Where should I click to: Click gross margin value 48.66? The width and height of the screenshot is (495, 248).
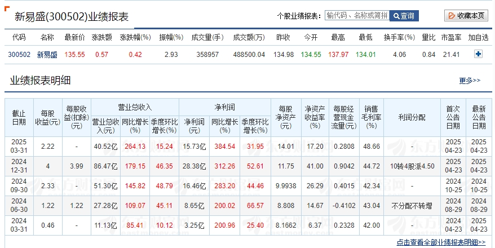371,147
